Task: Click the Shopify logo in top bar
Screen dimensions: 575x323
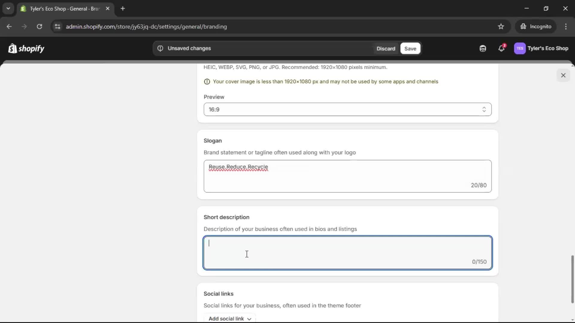Action: [26, 48]
